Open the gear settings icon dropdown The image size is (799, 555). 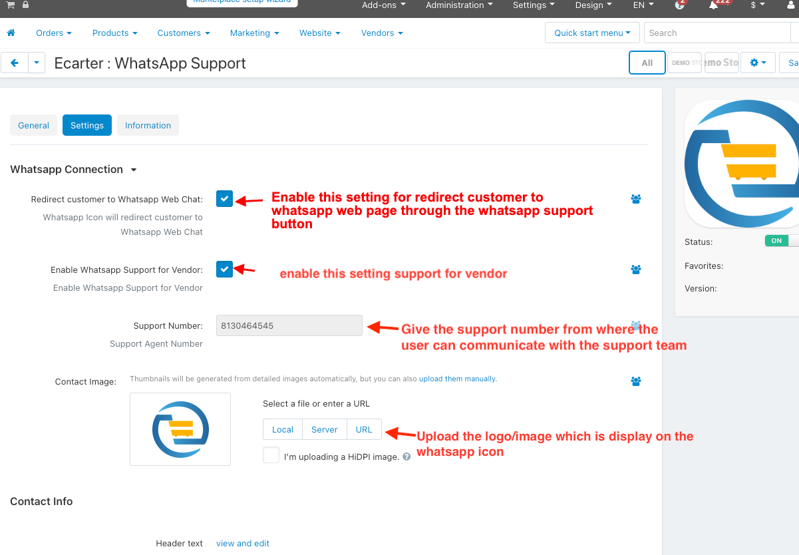coord(758,63)
